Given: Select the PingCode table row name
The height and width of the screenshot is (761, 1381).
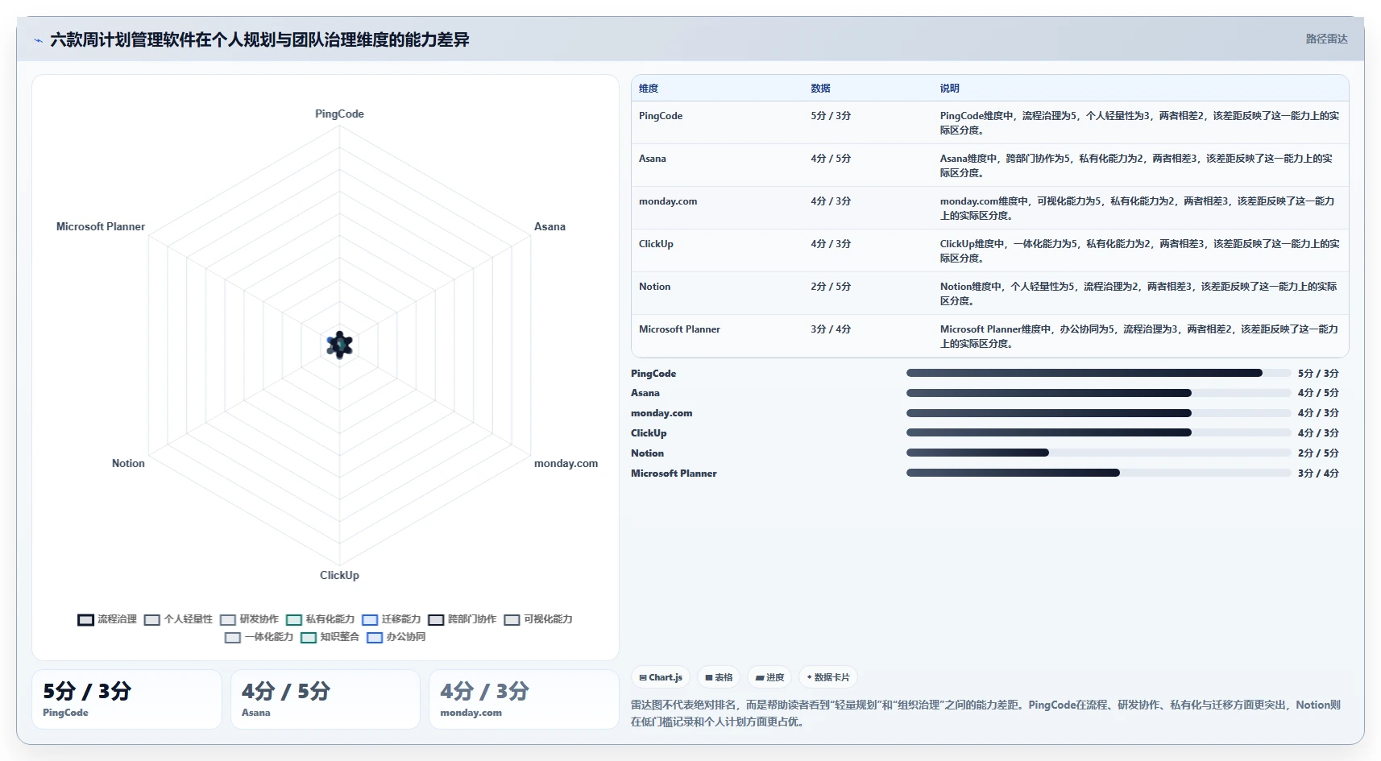Looking at the screenshot, I should pyautogui.click(x=661, y=116).
